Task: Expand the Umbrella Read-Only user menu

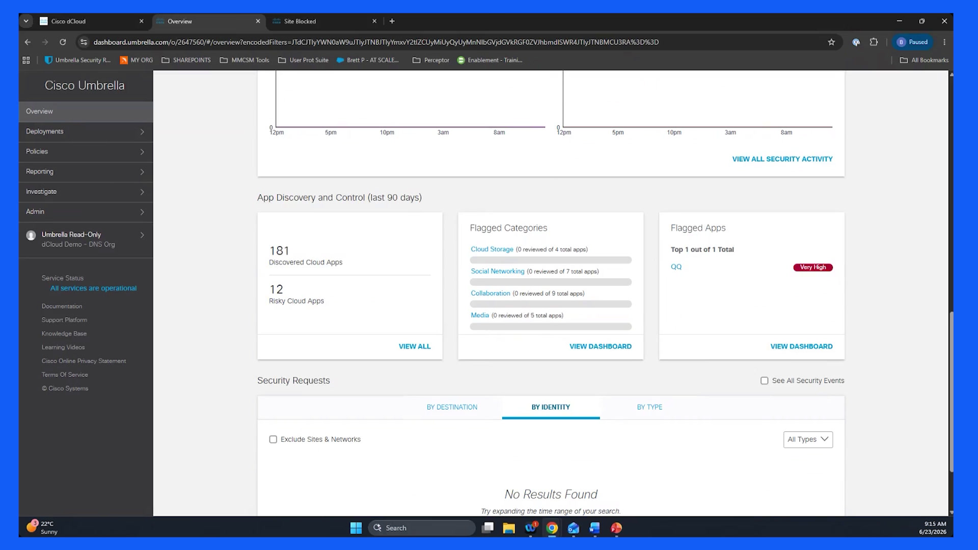Action: tap(86, 239)
